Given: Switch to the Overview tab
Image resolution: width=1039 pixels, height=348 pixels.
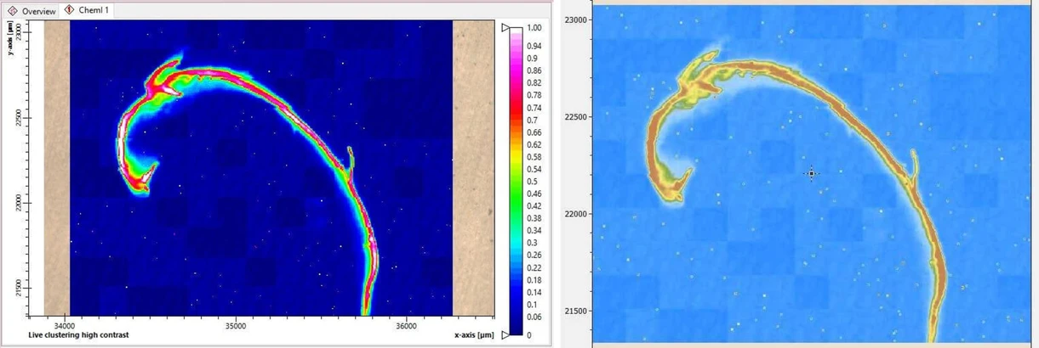Looking at the screenshot, I should [38, 11].
